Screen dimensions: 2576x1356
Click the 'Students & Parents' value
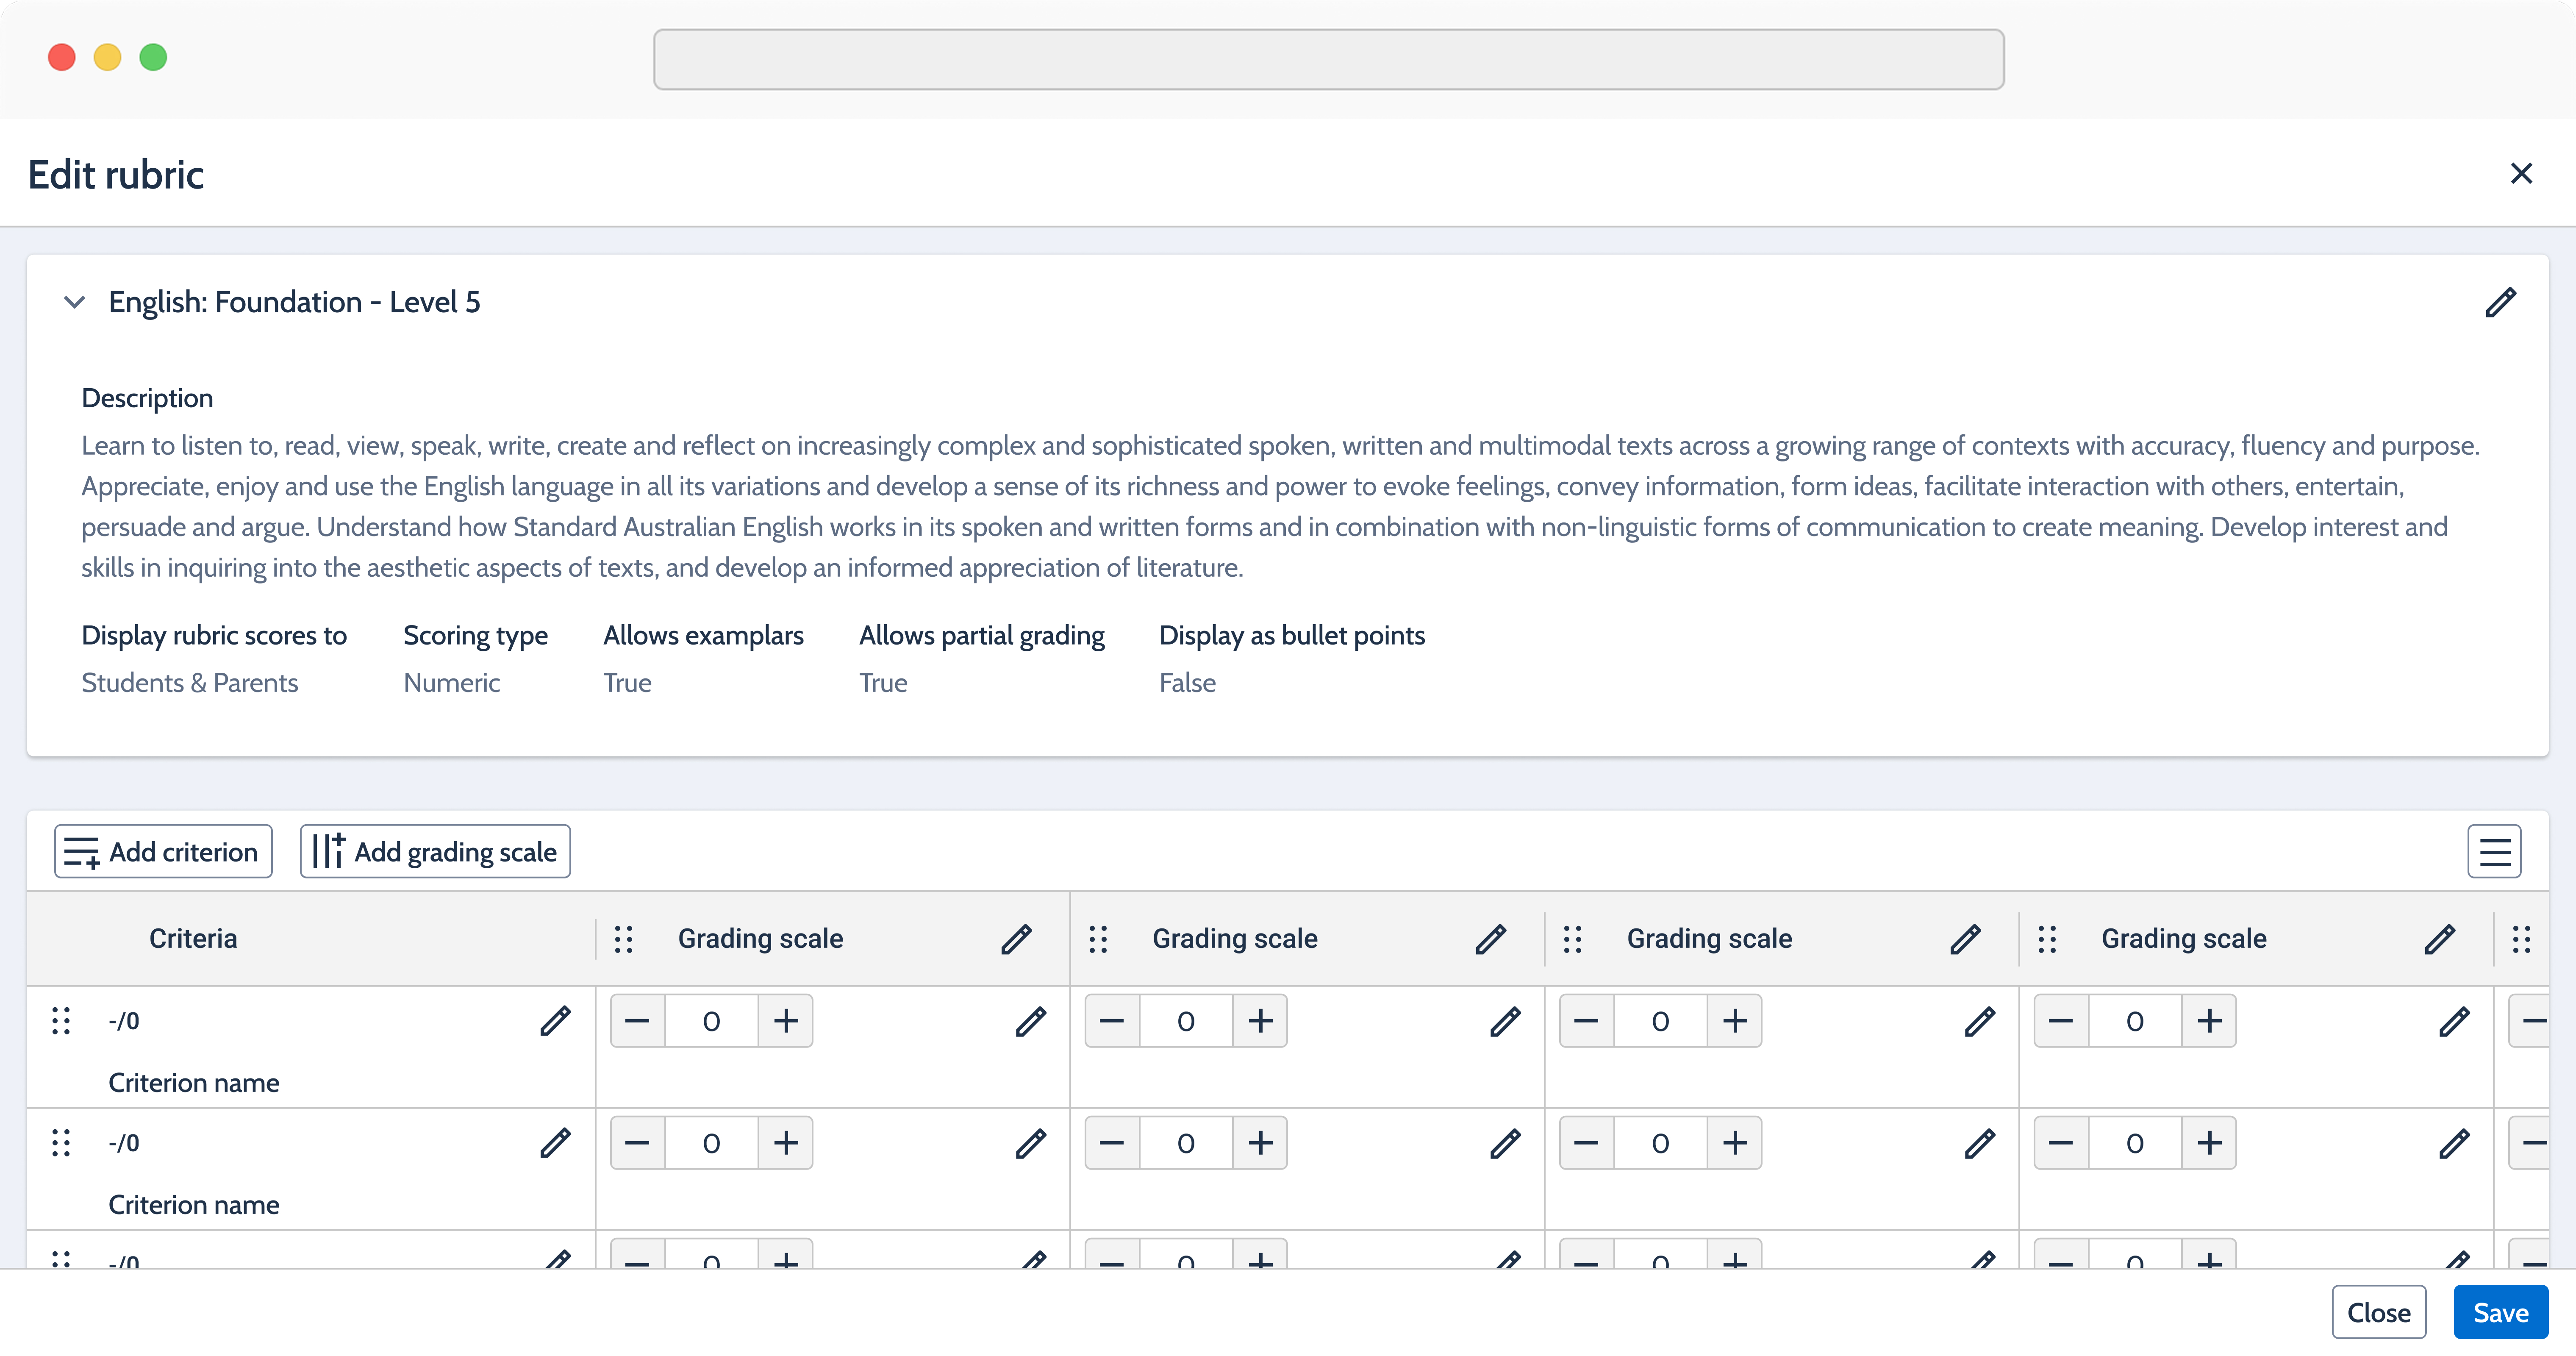point(190,683)
